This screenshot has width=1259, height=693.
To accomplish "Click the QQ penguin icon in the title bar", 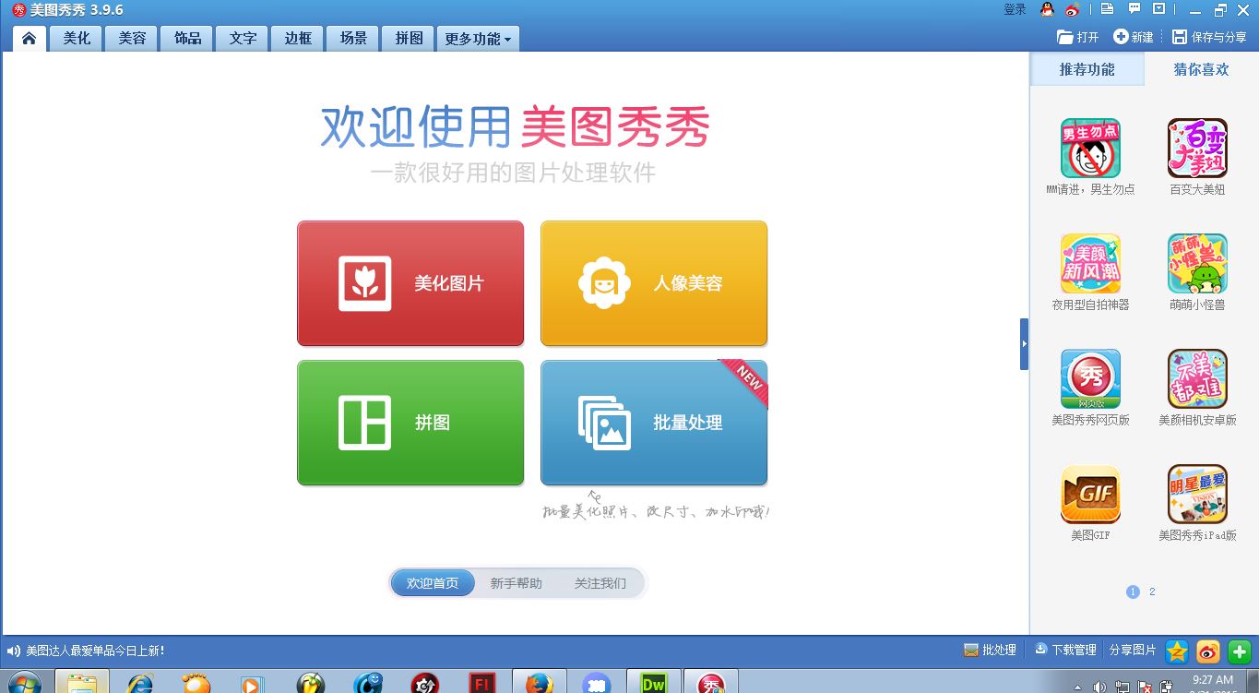I will 1046,9.
